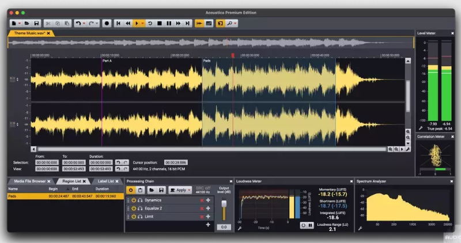Start recording with the Record button
The height and width of the screenshot is (243, 461).
tap(107, 23)
